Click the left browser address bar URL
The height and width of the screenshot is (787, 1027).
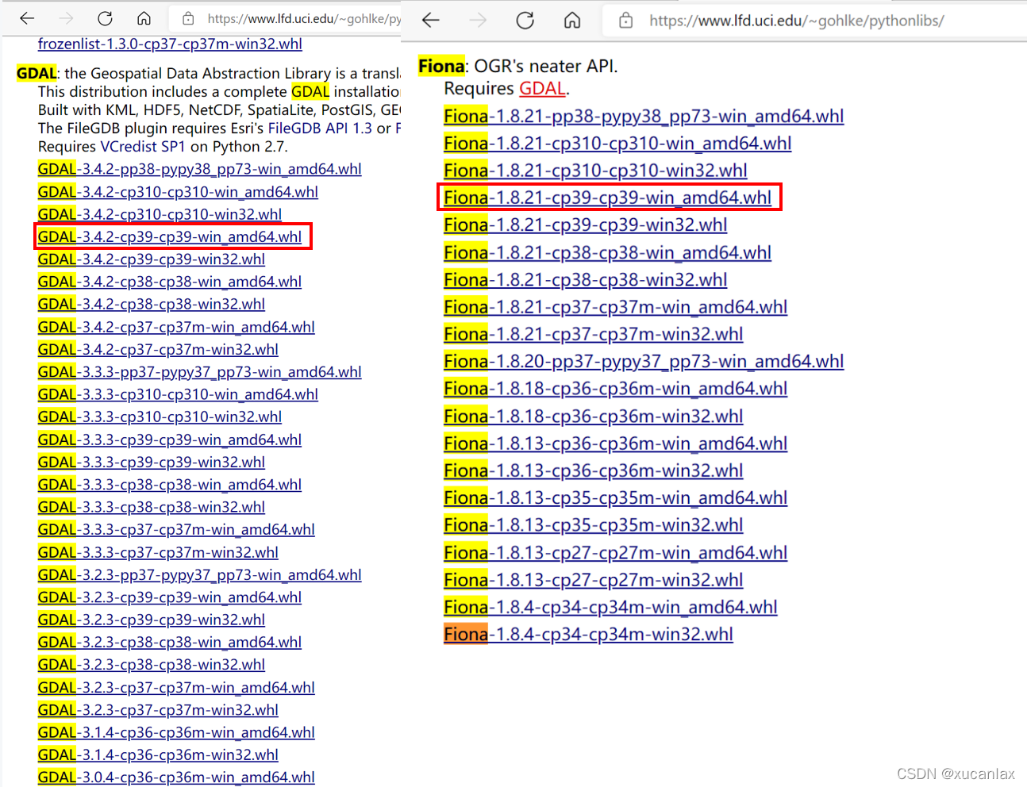point(304,18)
